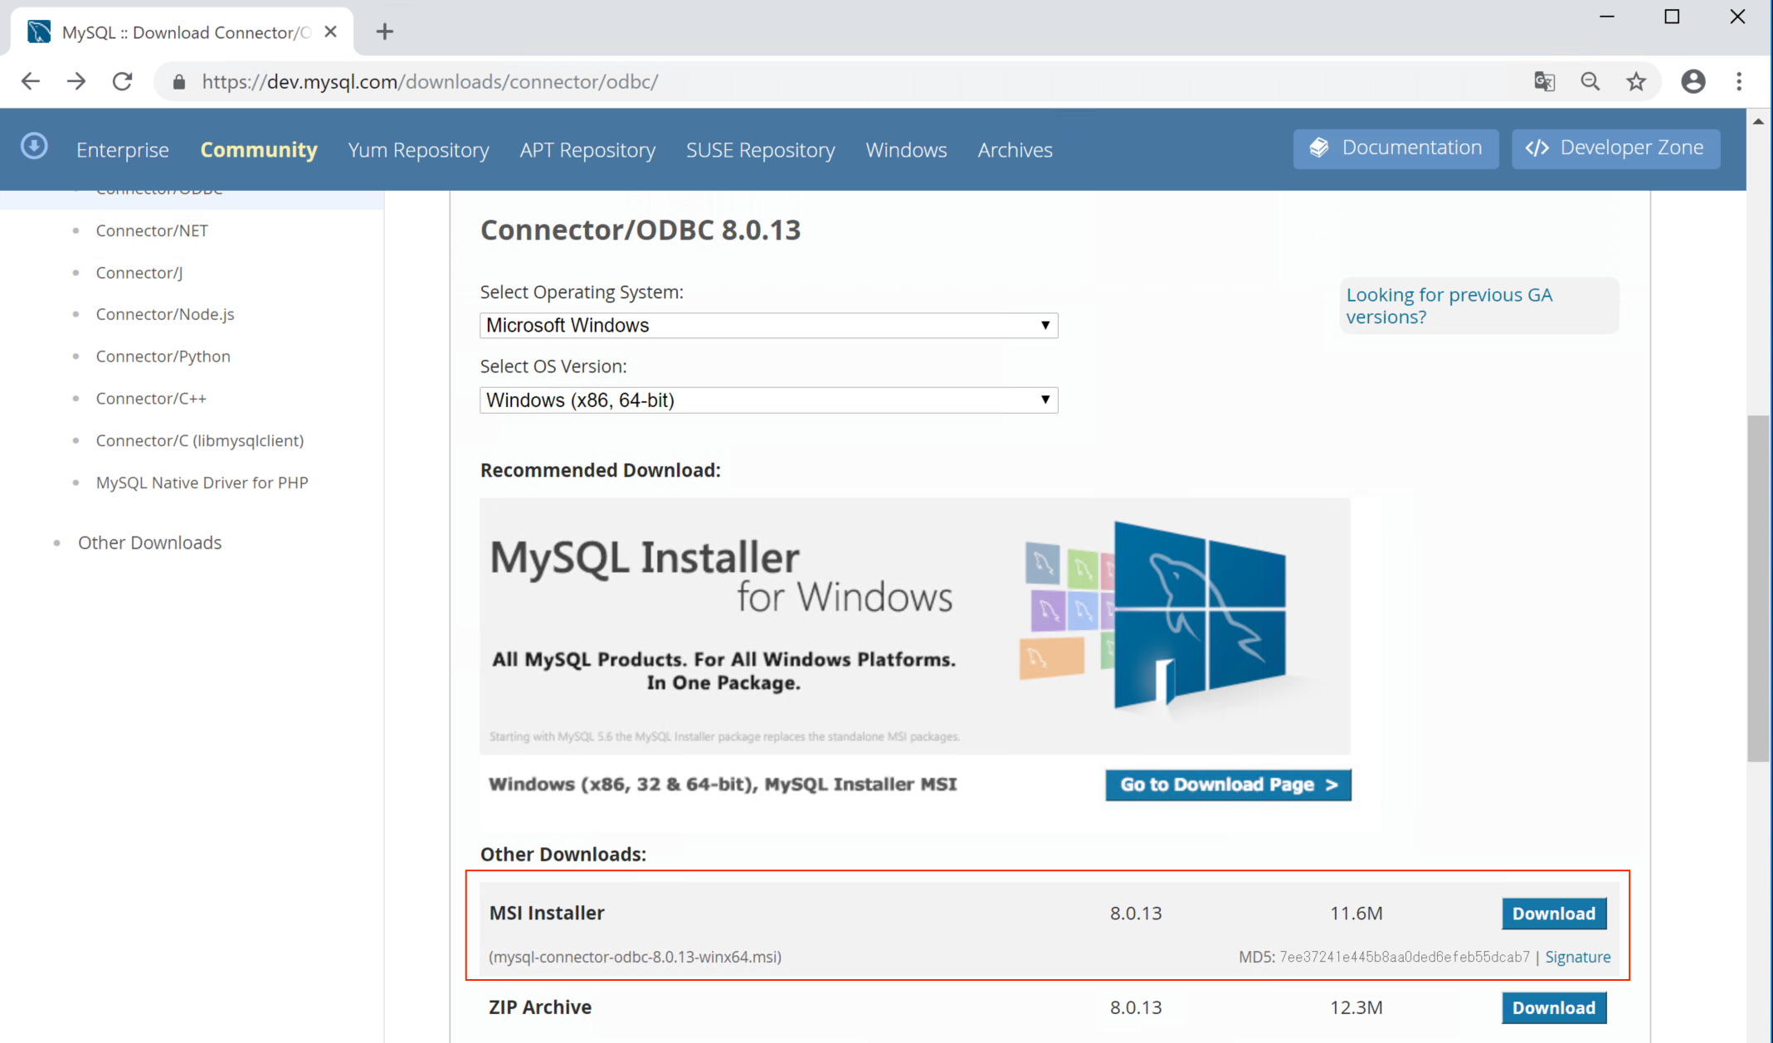The width and height of the screenshot is (1773, 1043).
Task: Click the Connector/ODBC 8.0.13 heading
Action: tap(641, 230)
